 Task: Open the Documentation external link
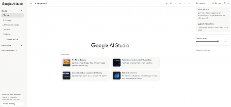(x=10, y=51)
